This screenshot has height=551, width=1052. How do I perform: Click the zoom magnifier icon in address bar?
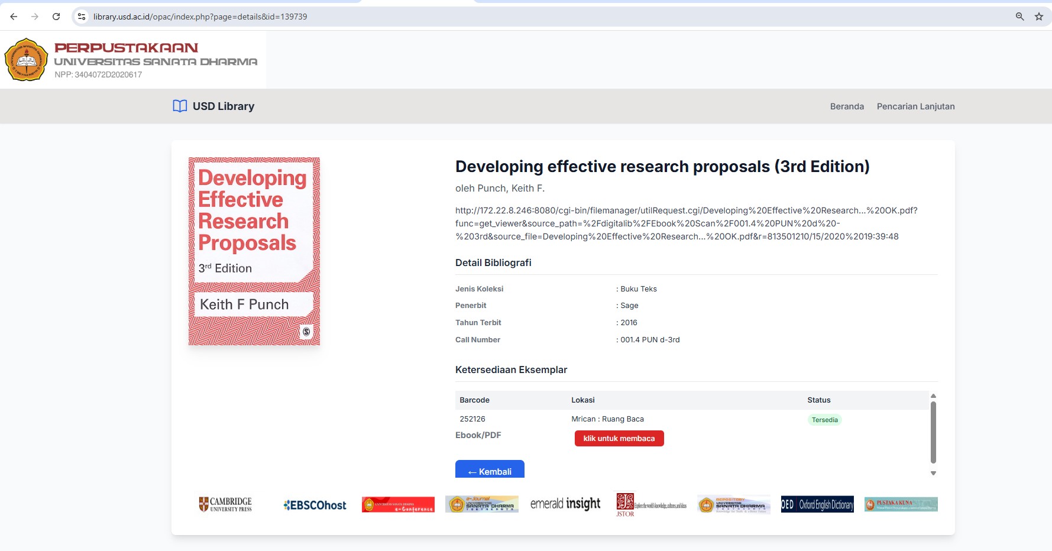coord(1020,17)
